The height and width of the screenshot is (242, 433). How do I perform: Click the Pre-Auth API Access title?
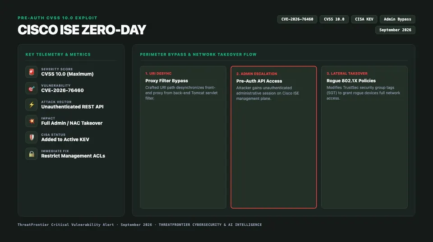point(259,81)
